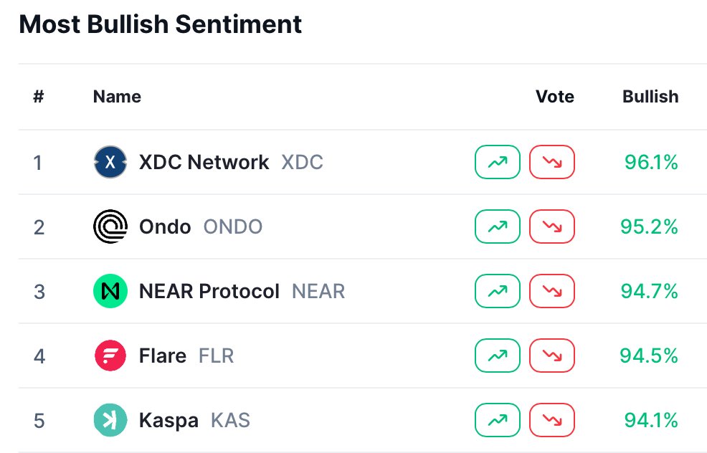Click the teal Kaspa logo
The height and width of the screenshot is (453, 707).
coord(110,419)
